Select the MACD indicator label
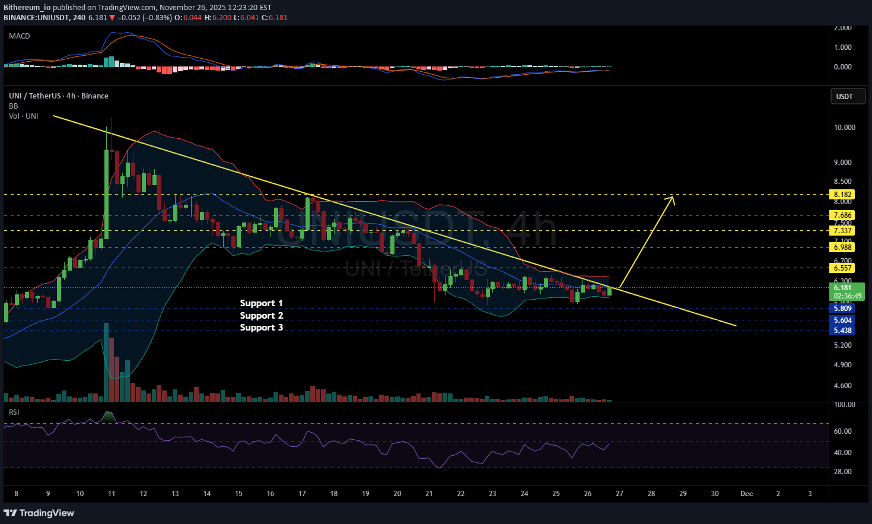The image size is (872, 524). [20, 36]
